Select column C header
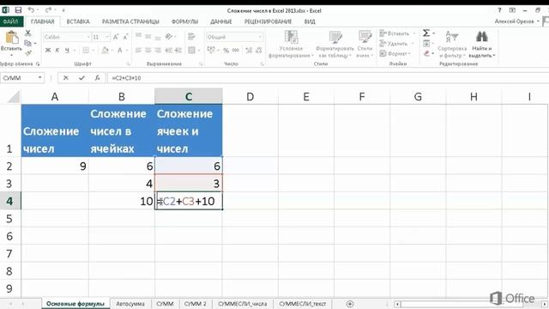The image size is (549, 309). pos(189,96)
